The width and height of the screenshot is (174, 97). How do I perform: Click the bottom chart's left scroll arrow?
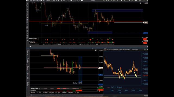tap(31, 95)
